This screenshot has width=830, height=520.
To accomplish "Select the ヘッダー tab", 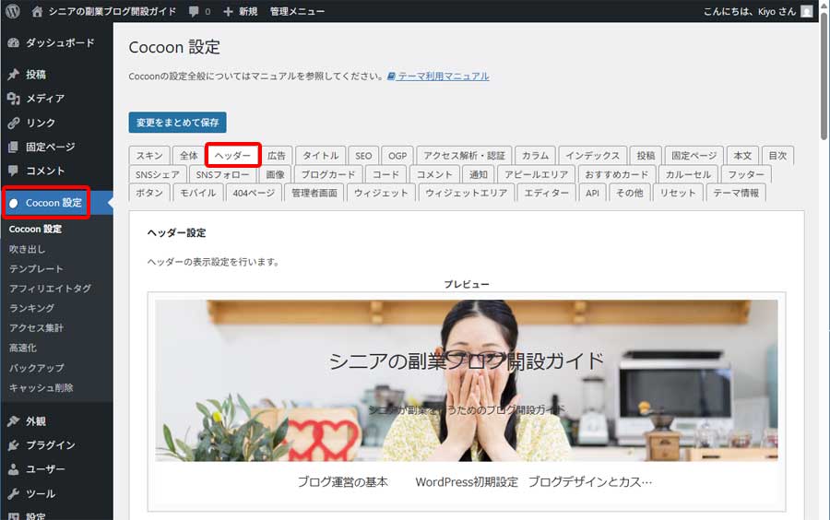I will [x=232, y=156].
